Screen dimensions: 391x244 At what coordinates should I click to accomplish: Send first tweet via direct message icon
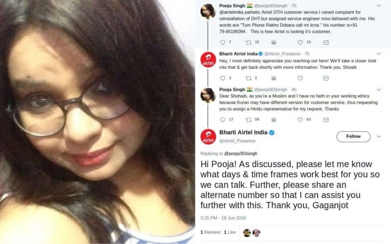point(326,42)
